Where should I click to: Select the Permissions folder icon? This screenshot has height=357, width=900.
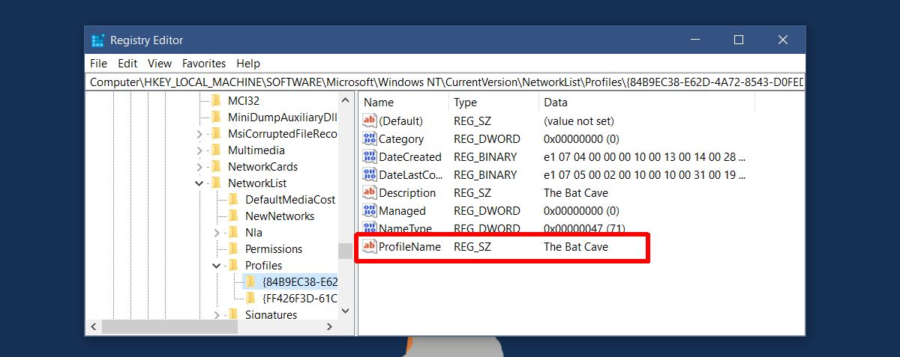(x=233, y=249)
